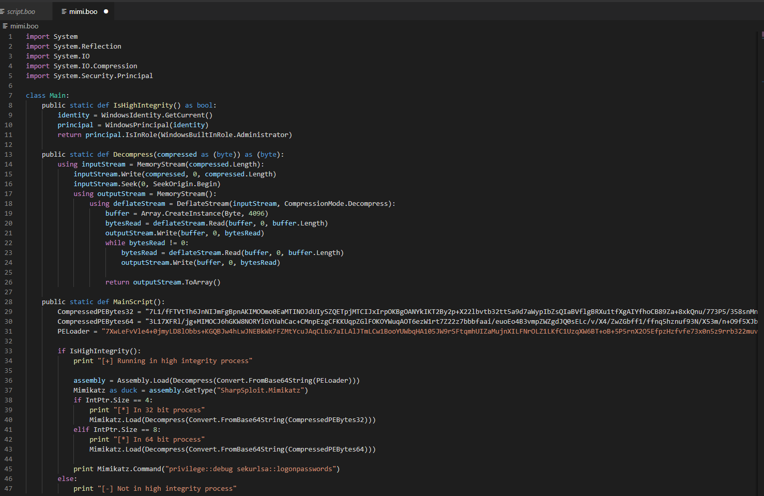Click line number 7 in the gutter
Image resolution: width=764 pixels, height=496 pixels.
pos(10,96)
